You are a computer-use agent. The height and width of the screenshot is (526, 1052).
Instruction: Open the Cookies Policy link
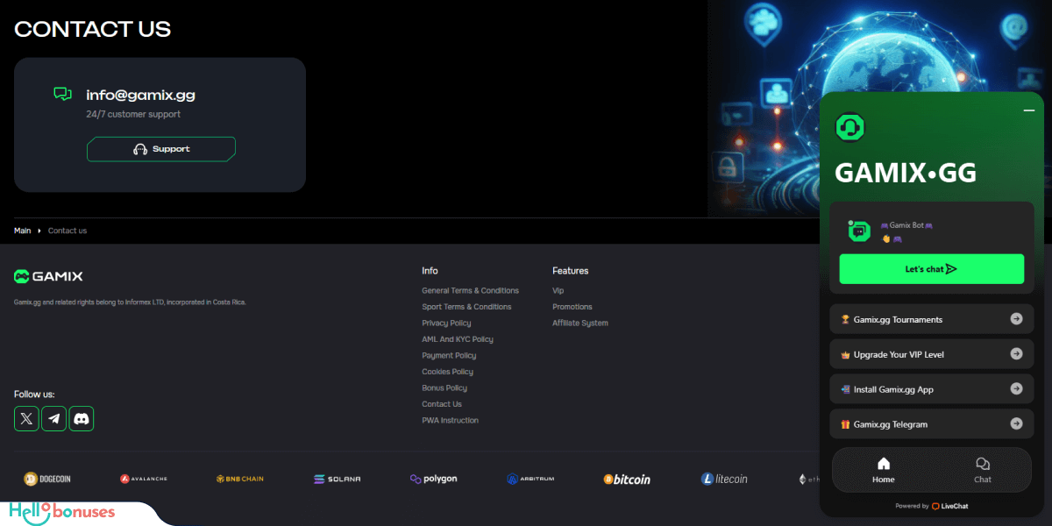[x=447, y=372]
